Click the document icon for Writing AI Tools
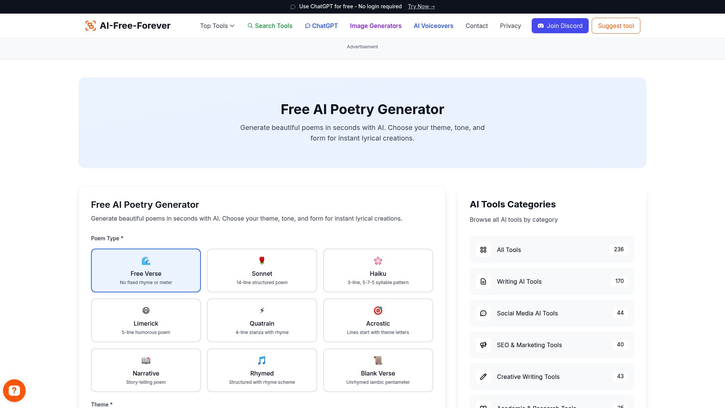Screen dimensions: 725x408 coord(483,281)
